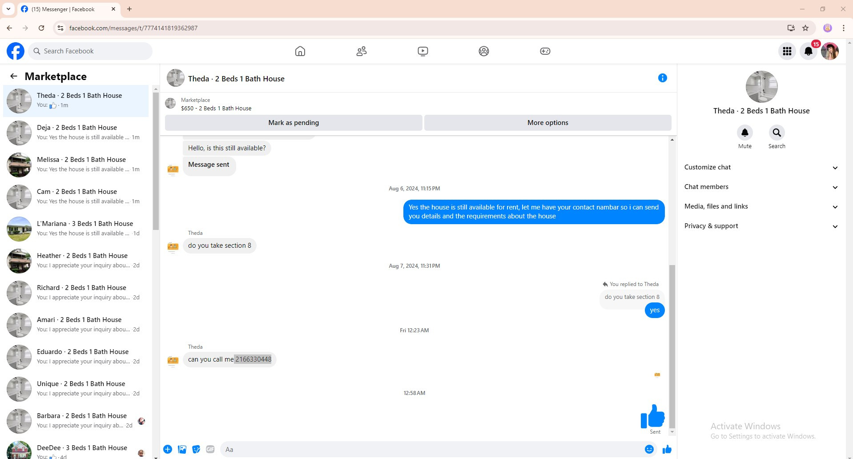Screen dimensions: 853x459
Task: Open the Deja 2 Beds 1 Bath House chat
Action: [76, 133]
